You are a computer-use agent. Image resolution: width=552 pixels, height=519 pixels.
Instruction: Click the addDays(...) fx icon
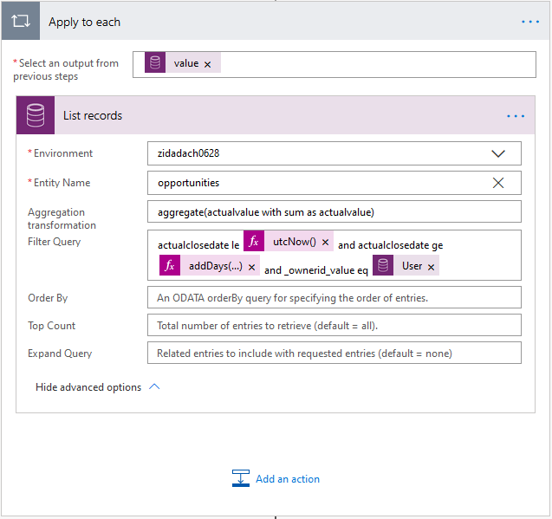(x=170, y=265)
